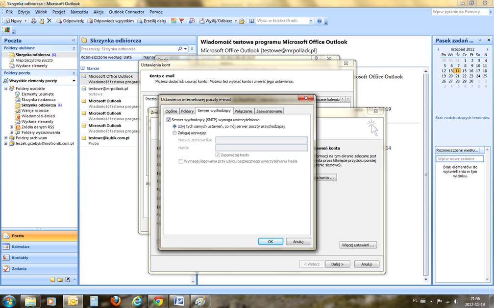
Task: Click the Print icon in the toolbar
Action: (33, 21)
